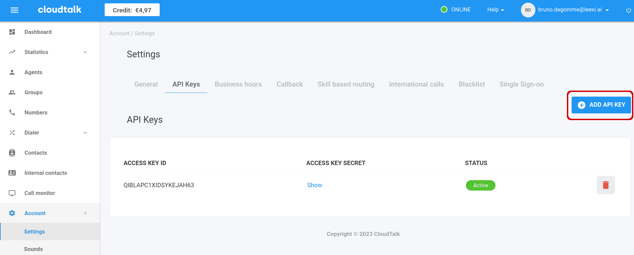Click the Internal contacts card icon
This screenshot has height=255, width=634.
(x=12, y=173)
